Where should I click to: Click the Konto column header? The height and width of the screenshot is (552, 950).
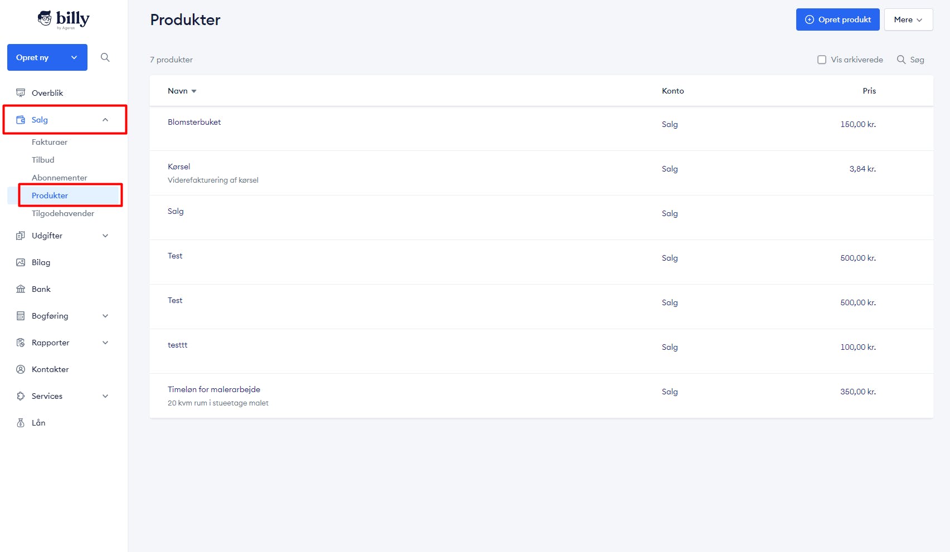tap(673, 91)
